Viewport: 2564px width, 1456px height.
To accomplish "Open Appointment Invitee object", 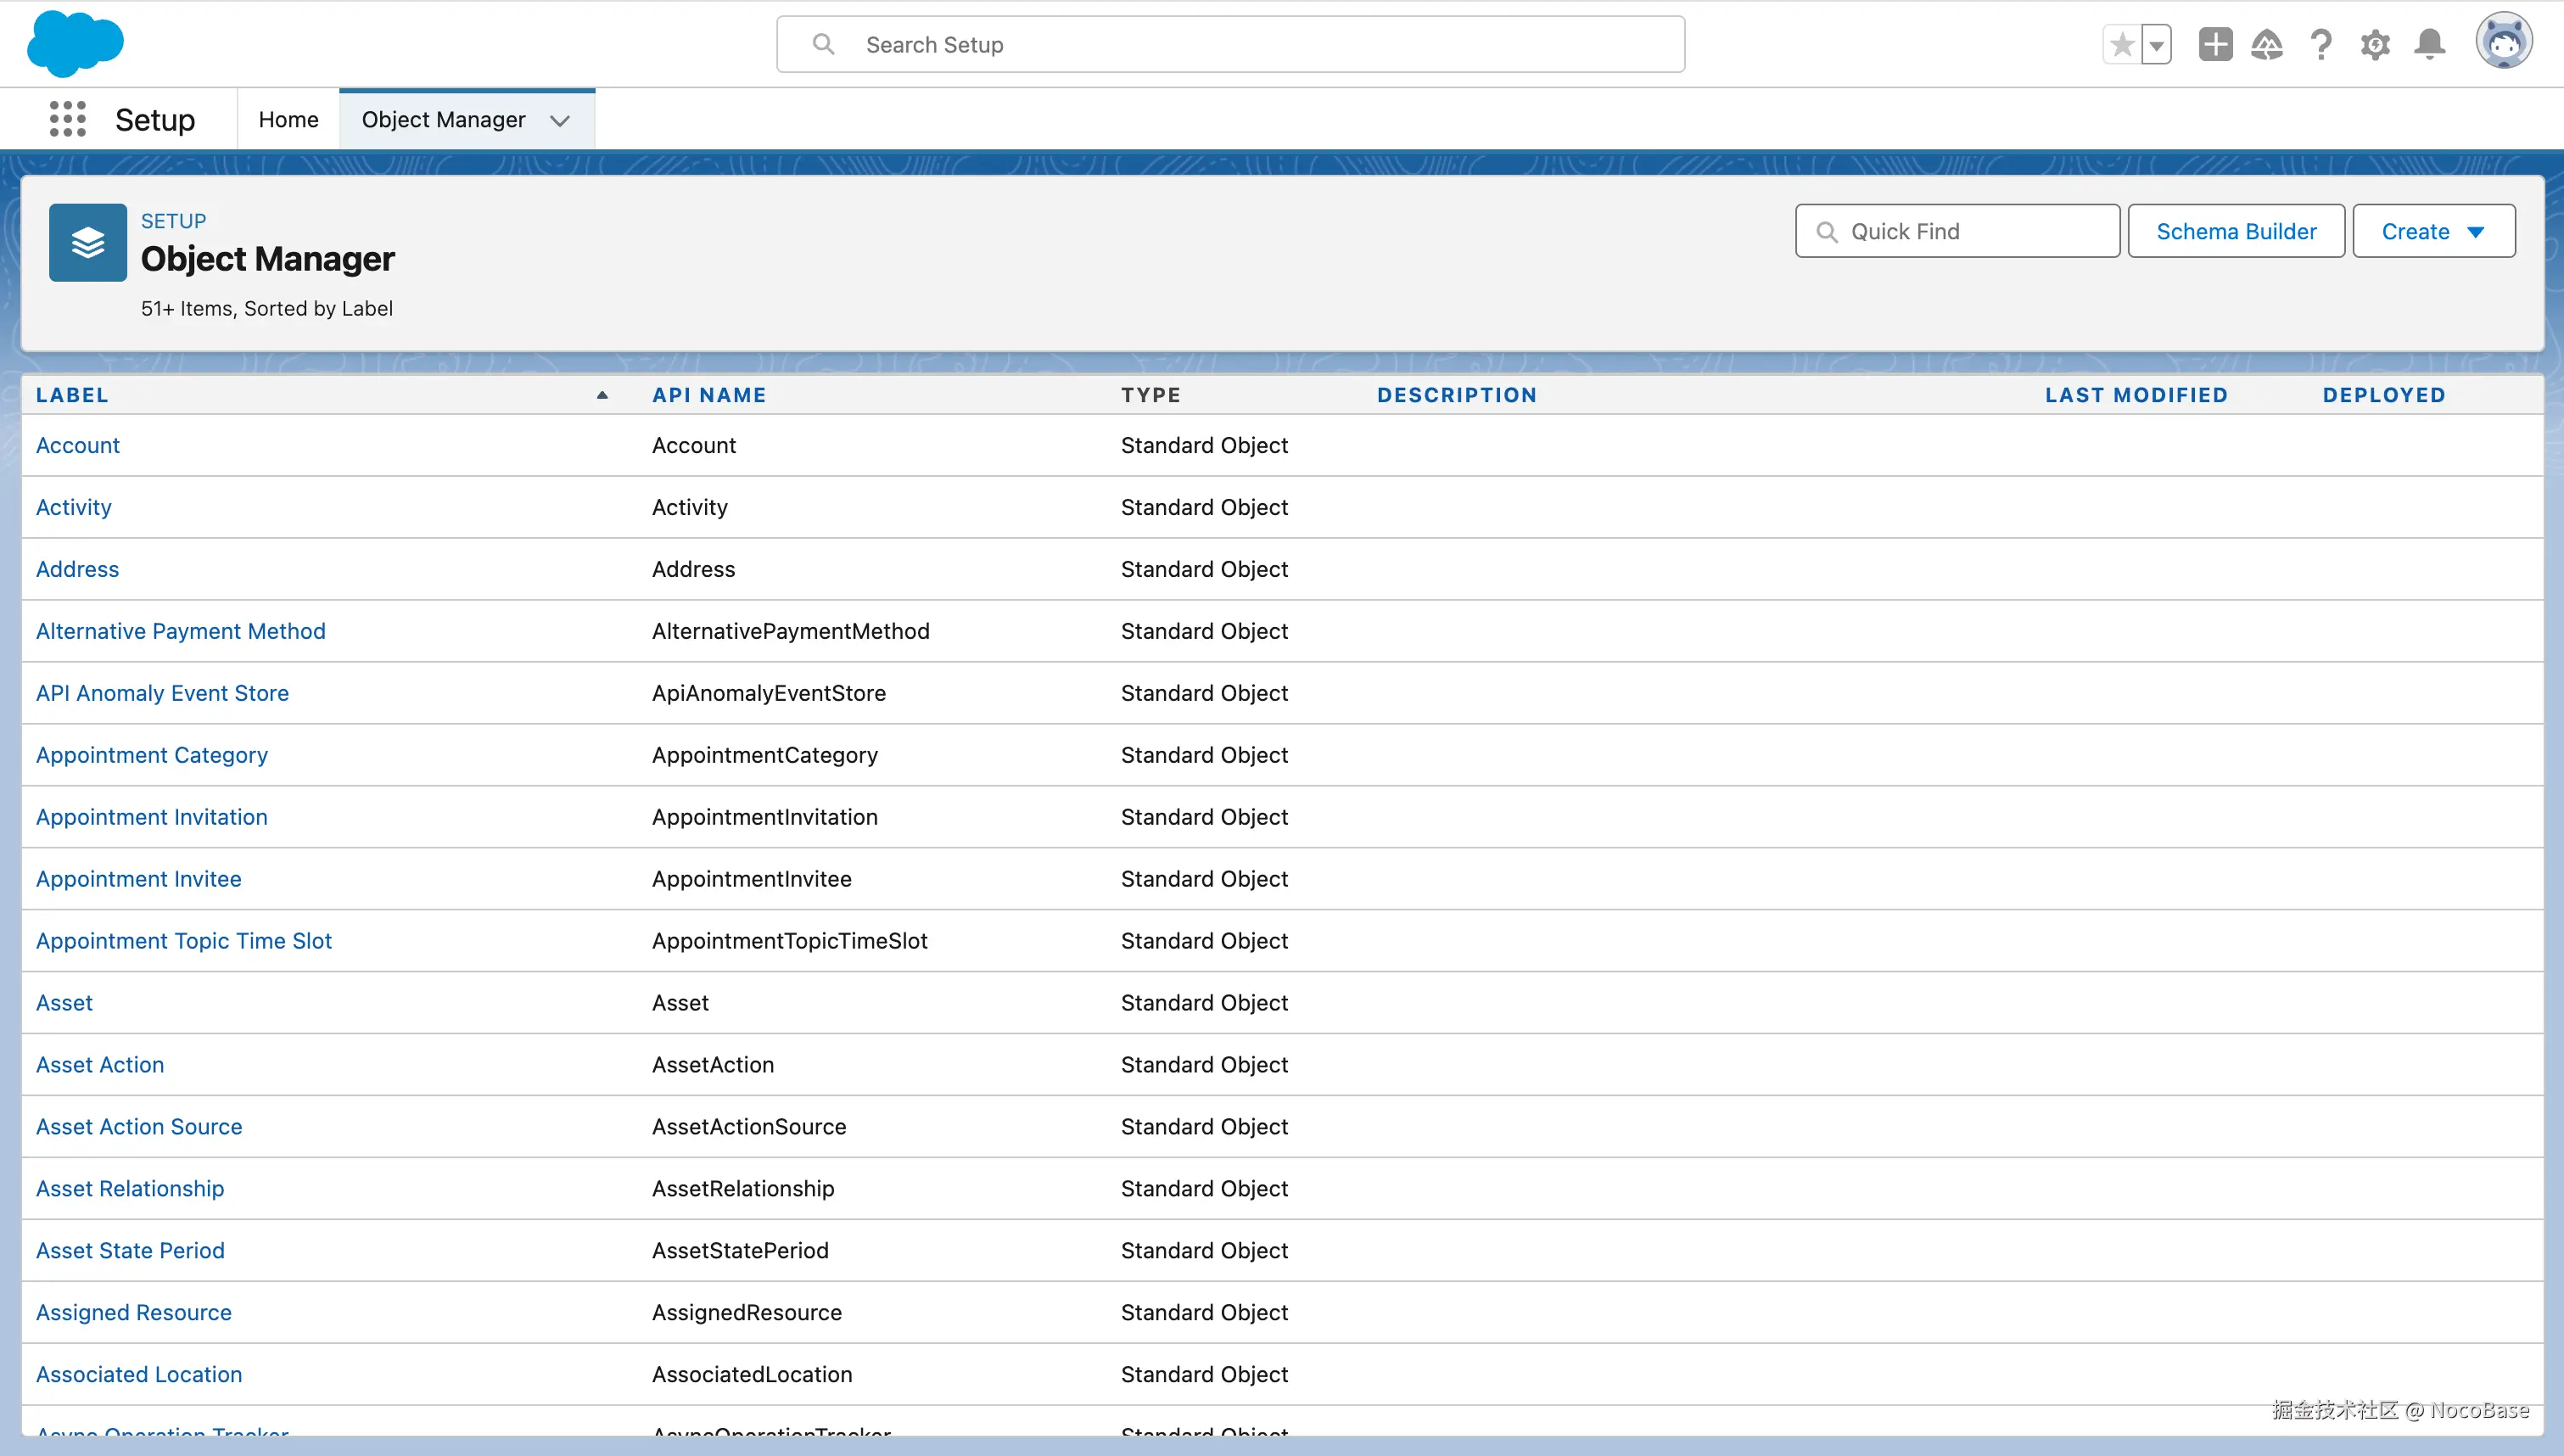I will click(139, 879).
